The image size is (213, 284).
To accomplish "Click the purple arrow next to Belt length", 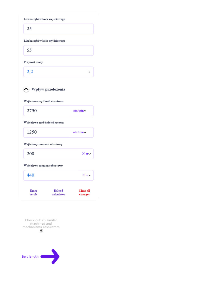I will tap(50, 257).
